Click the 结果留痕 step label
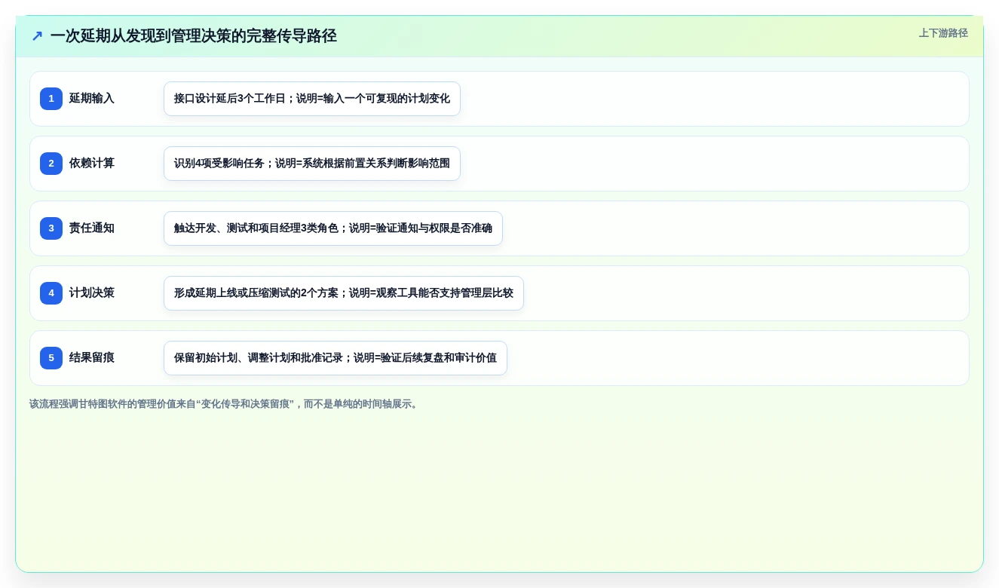 pyautogui.click(x=92, y=358)
